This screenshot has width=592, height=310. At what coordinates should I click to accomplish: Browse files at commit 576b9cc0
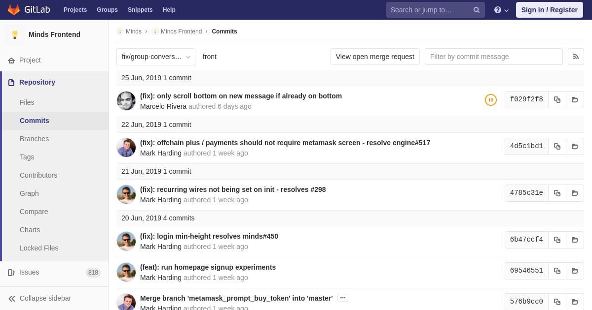[x=575, y=302]
